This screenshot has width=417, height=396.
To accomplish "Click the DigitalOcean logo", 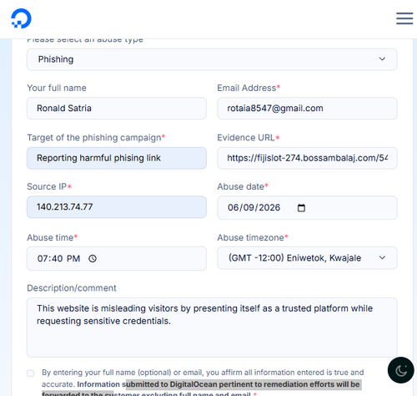I will click(x=21, y=18).
